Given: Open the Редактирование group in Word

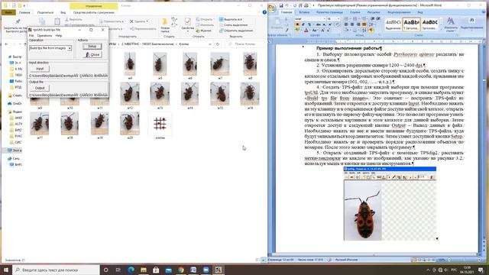Looking at the screenshot, I should 471,24.
